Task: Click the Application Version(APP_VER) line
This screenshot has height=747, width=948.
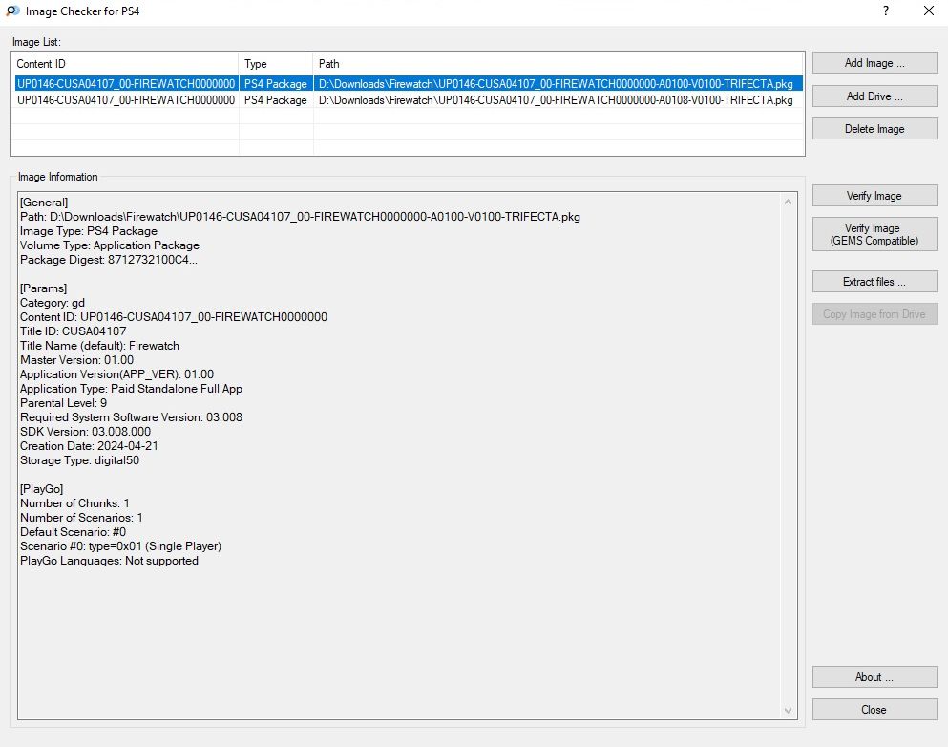Action: click(116, 373)
